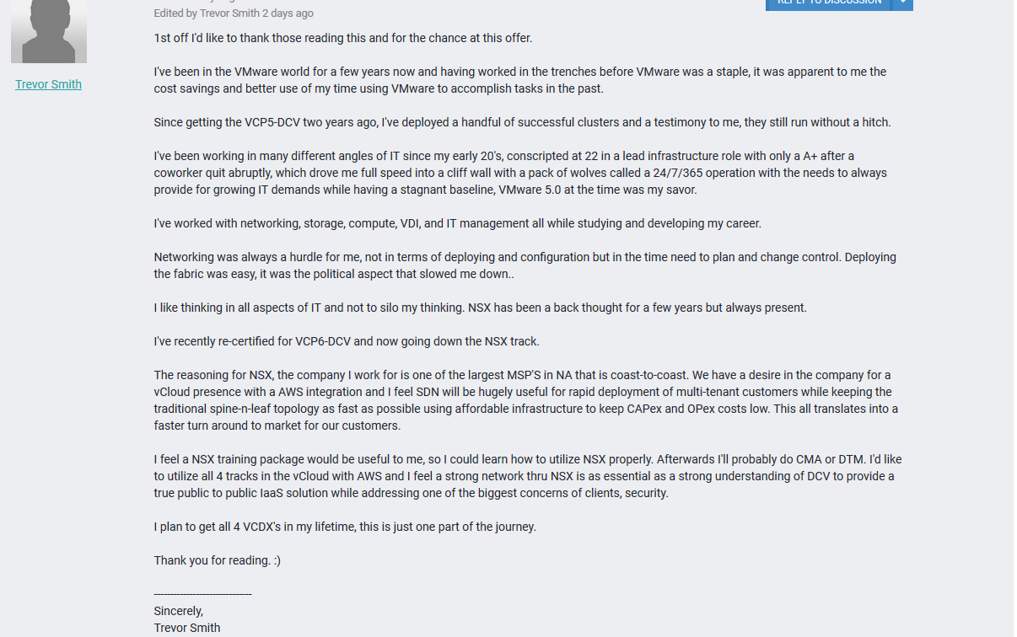Screen dimensions: 1017x637
Task: Open the Trevor Smith profile link
Action: [x=48, y=84]
